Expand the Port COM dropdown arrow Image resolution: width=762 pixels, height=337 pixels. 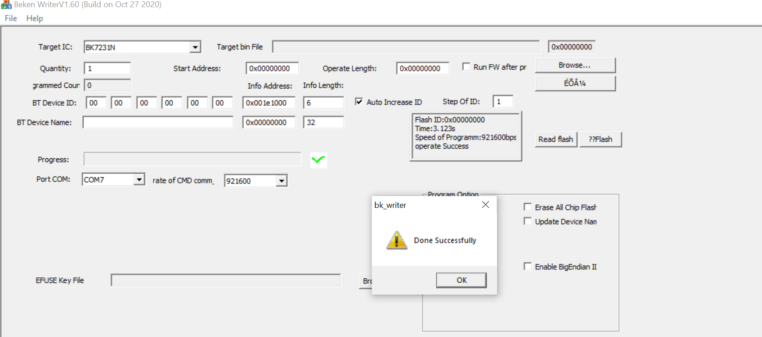tap(139, 180)
